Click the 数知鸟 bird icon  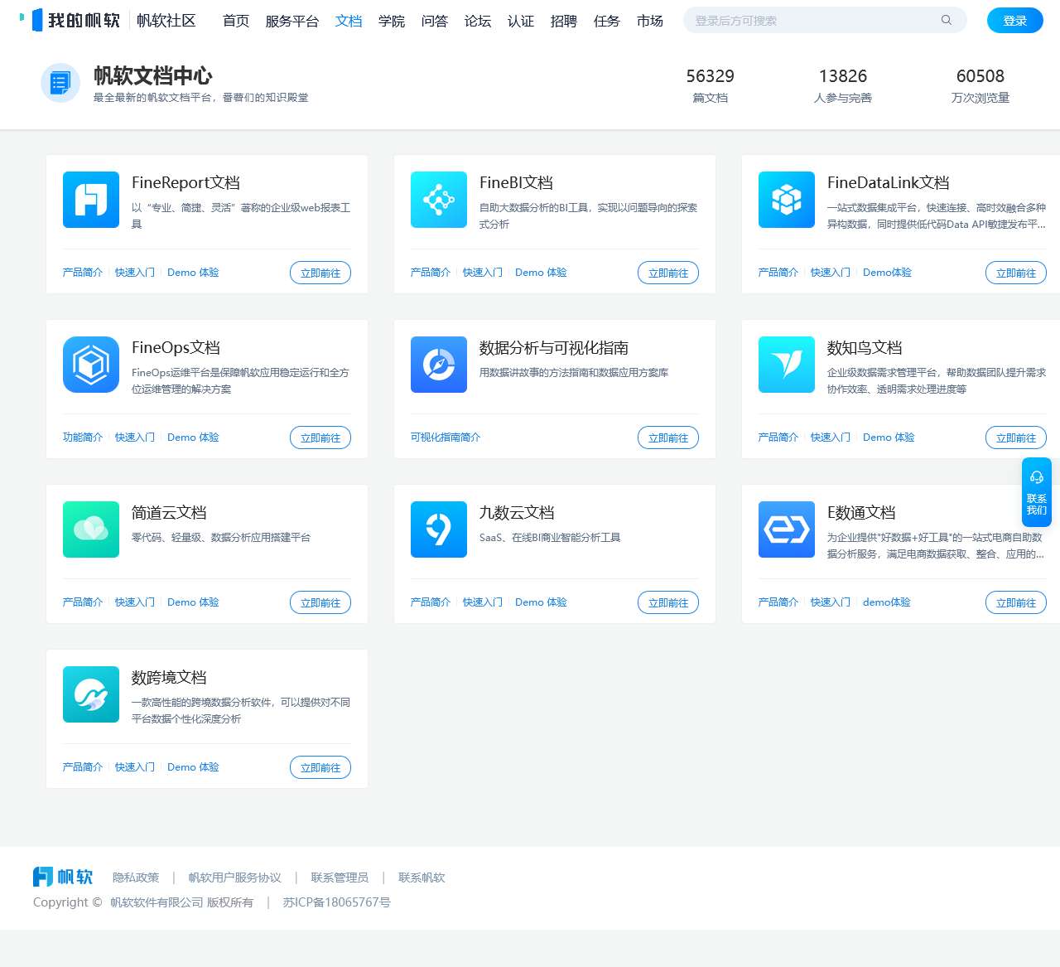tap(787, 365)
